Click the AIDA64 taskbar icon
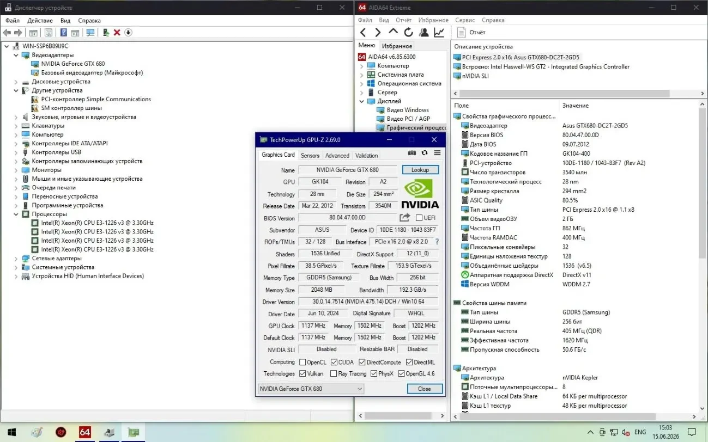708x442 pixels. click(x=85, y=432)
